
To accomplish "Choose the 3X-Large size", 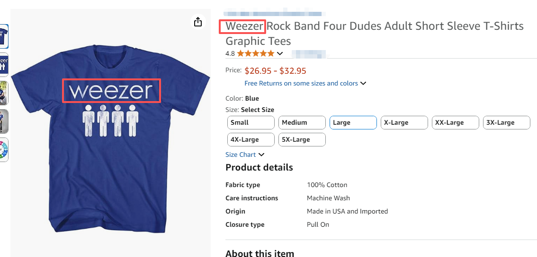I will (506, 122).
